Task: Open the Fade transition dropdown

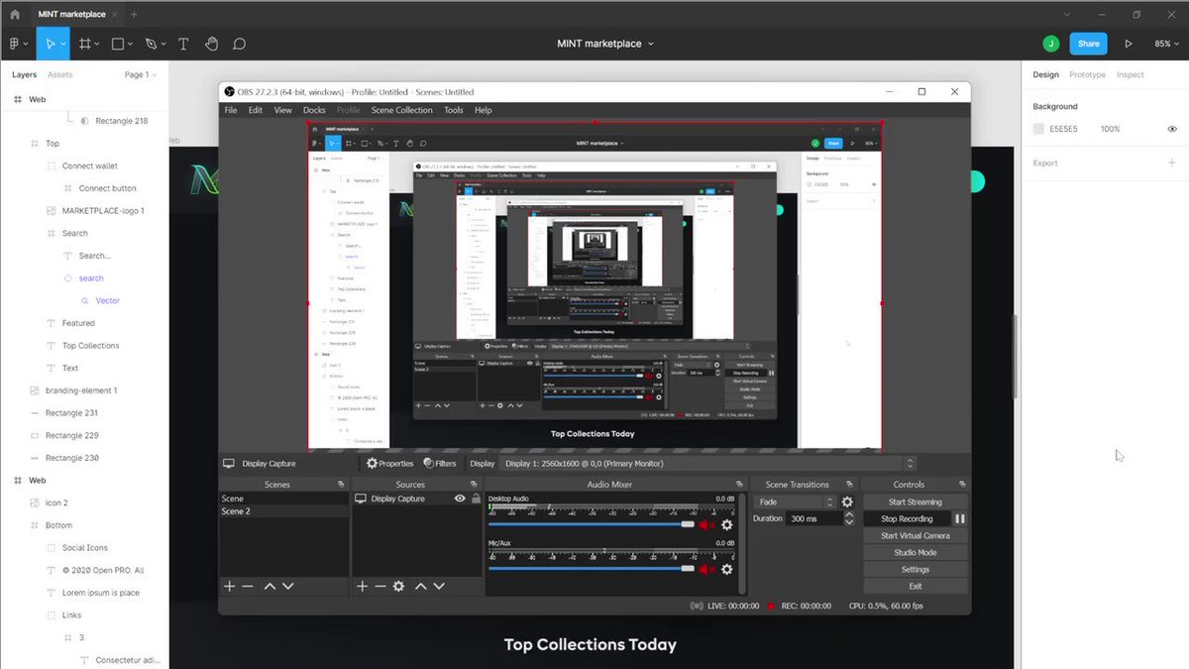Action: click(x=796, y=502)
